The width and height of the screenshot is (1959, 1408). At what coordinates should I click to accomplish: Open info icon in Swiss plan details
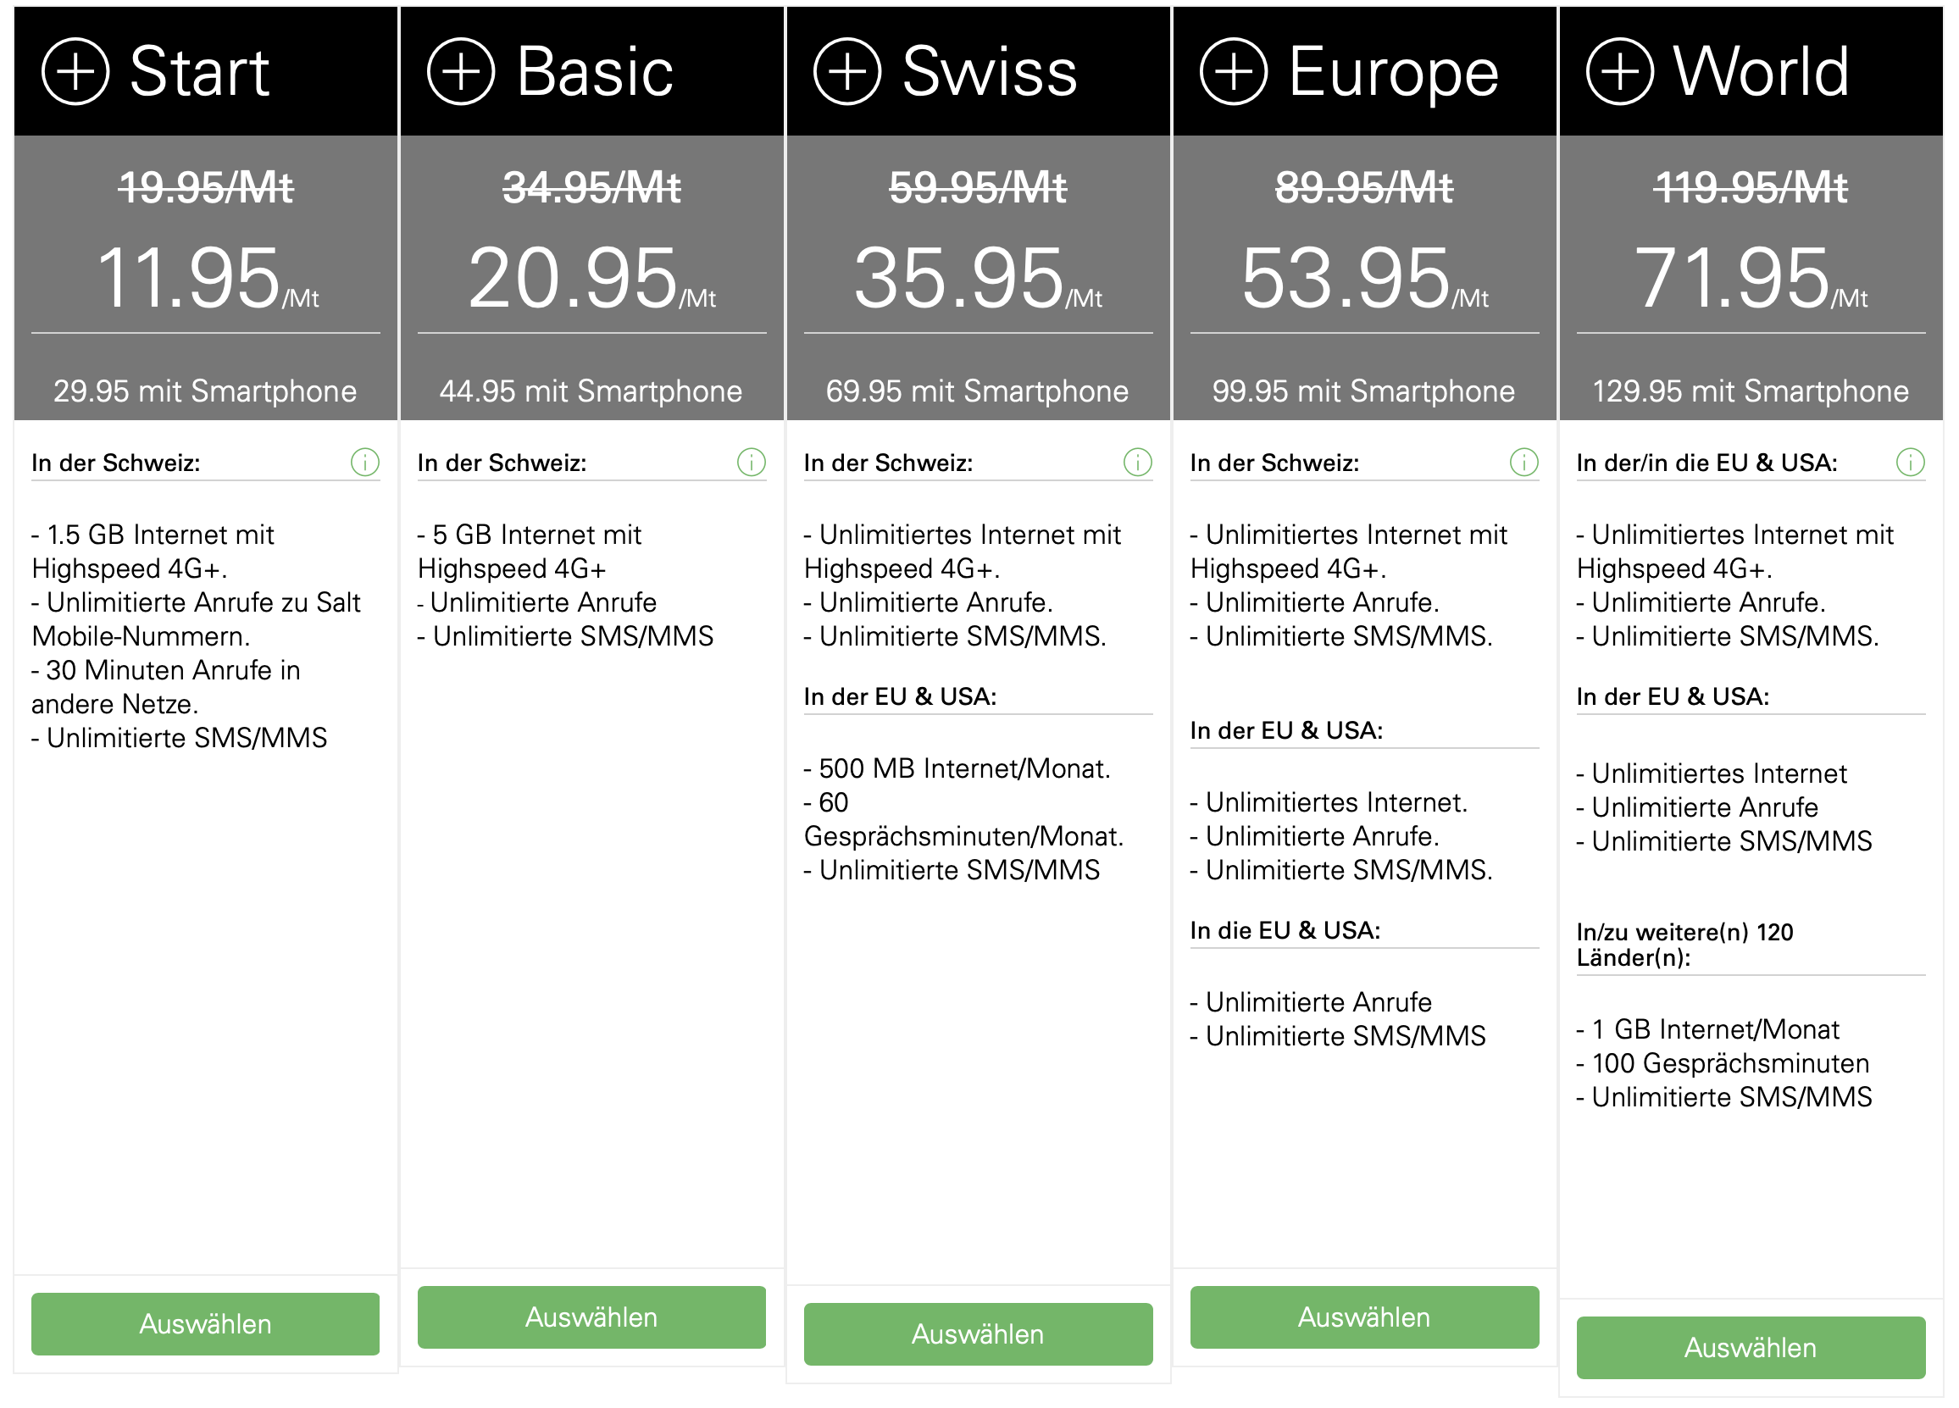[1138, 463]
